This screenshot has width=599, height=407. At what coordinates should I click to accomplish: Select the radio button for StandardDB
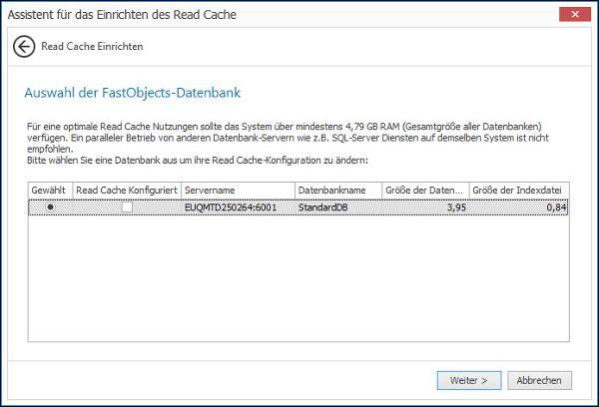[x=50, y=206]
